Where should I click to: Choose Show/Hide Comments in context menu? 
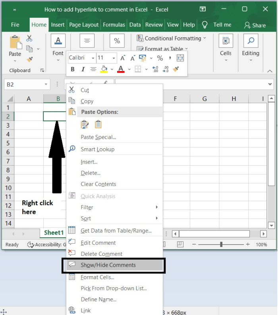[x=114, y=265]
